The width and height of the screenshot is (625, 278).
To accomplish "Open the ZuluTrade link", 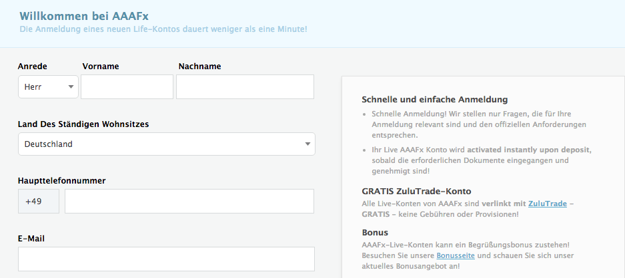I will pyautogui.click(x=547, y=204).
